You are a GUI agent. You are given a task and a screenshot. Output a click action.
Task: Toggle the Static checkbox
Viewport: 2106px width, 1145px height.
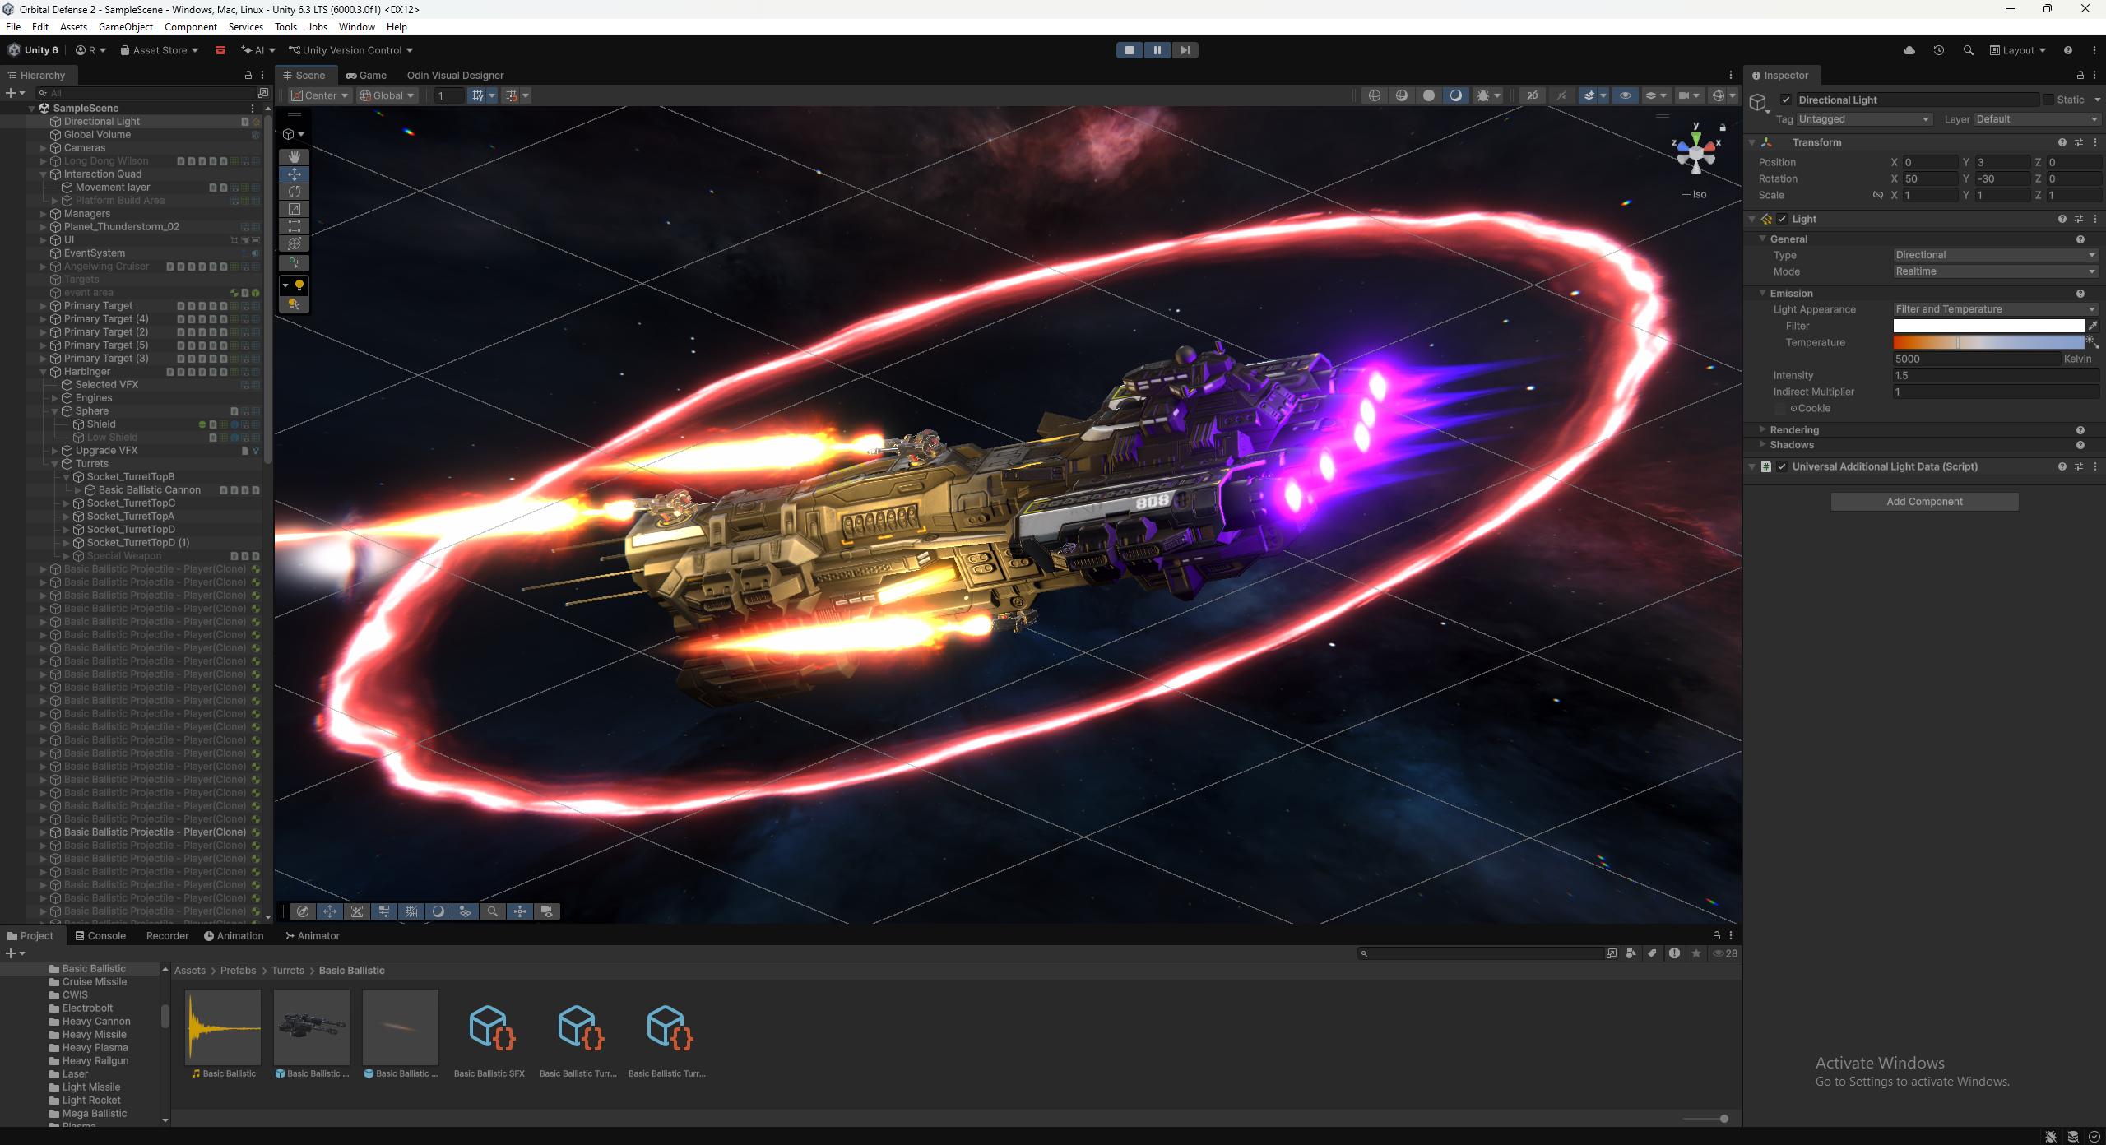coord(2048,100)
